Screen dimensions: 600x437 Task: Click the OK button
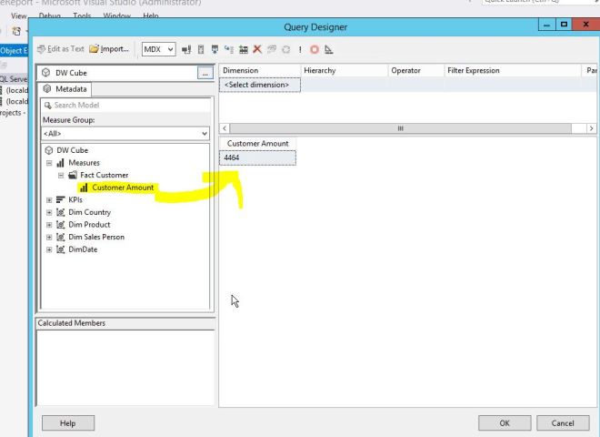click(505, 422)
